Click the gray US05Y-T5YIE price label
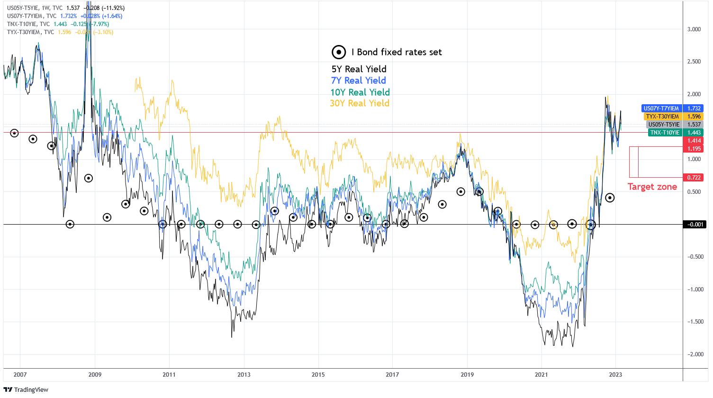713x398 pixels. tap(664, 125)
